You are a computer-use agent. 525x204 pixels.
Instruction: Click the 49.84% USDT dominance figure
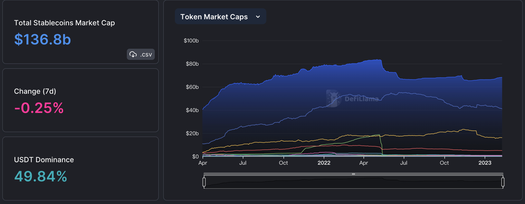pos(41,176)
